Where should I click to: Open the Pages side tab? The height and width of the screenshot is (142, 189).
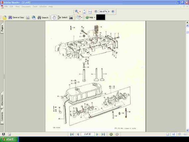pos(2,29)
